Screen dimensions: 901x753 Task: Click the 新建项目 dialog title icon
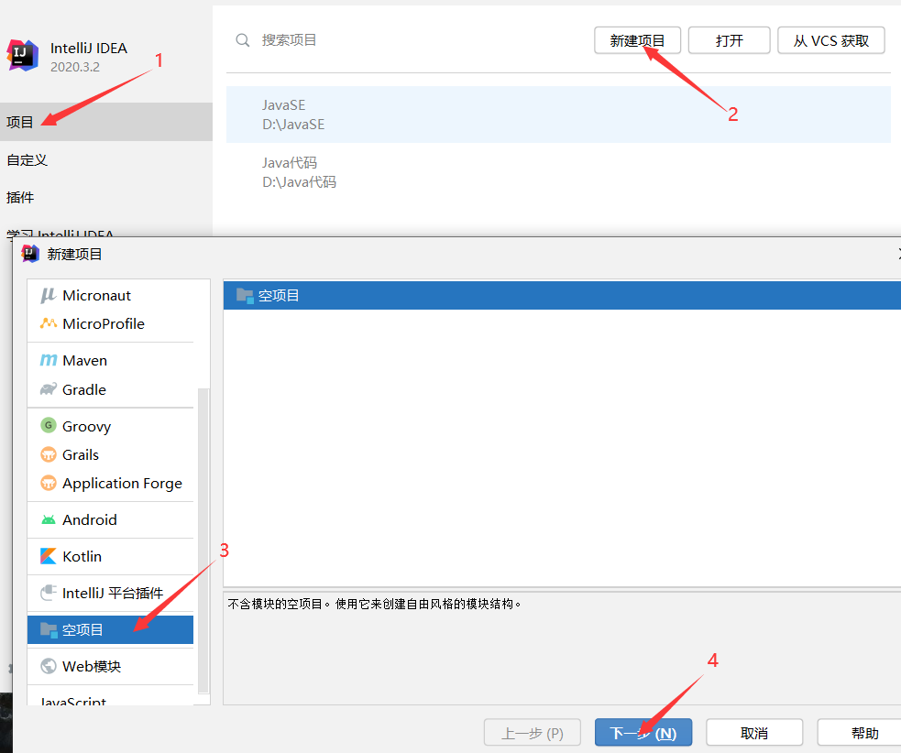tap(30, 254)
